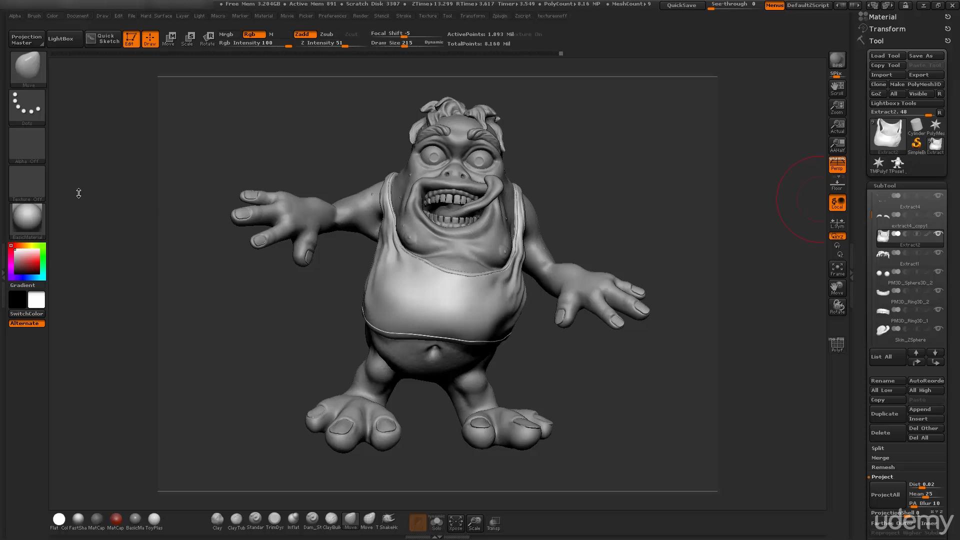Pick a color in the color picker

(x=27, y=261)
